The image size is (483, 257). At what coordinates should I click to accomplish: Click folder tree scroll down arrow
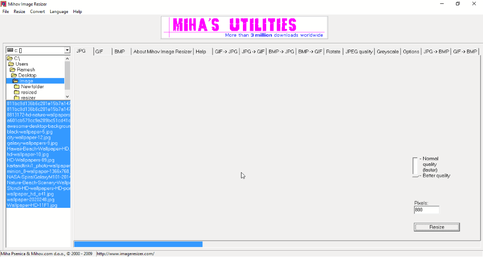(x=67, y=96)
